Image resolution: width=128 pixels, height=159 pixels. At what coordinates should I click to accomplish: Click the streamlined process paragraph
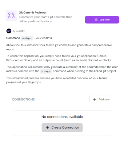pyautogui.click(x=57, y=80)
